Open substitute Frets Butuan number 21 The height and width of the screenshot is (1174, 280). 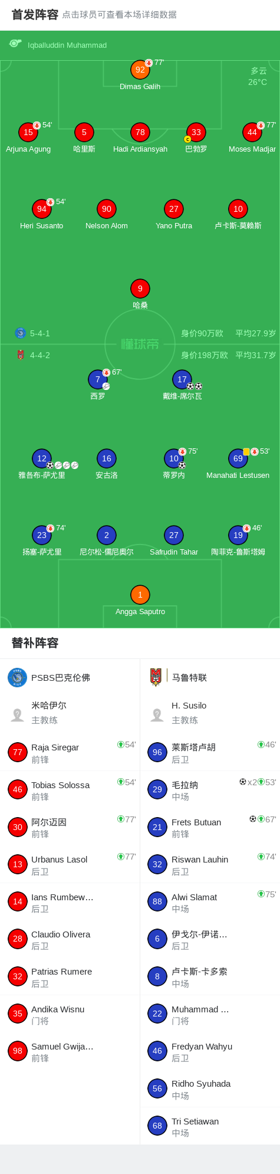coord(210,827)
